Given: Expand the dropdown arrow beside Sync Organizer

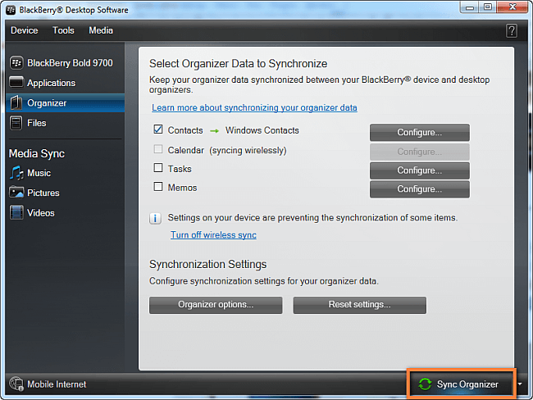Looking at the screenshot, I should [520, 384].
